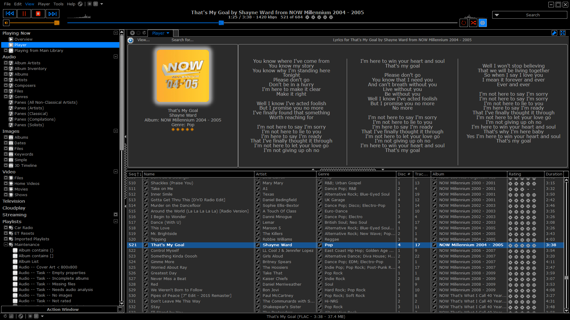Click the blue fullscreen arrows icon
The height and width of the screenshot is (320, 570).
point(563,33)
